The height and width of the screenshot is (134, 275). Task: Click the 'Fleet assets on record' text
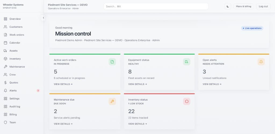click(x=141, y=78)
